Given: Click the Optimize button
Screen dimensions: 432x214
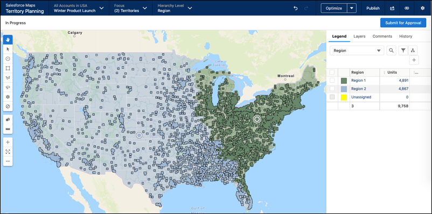Looking at the screenshot, I should tap(334, 8).
